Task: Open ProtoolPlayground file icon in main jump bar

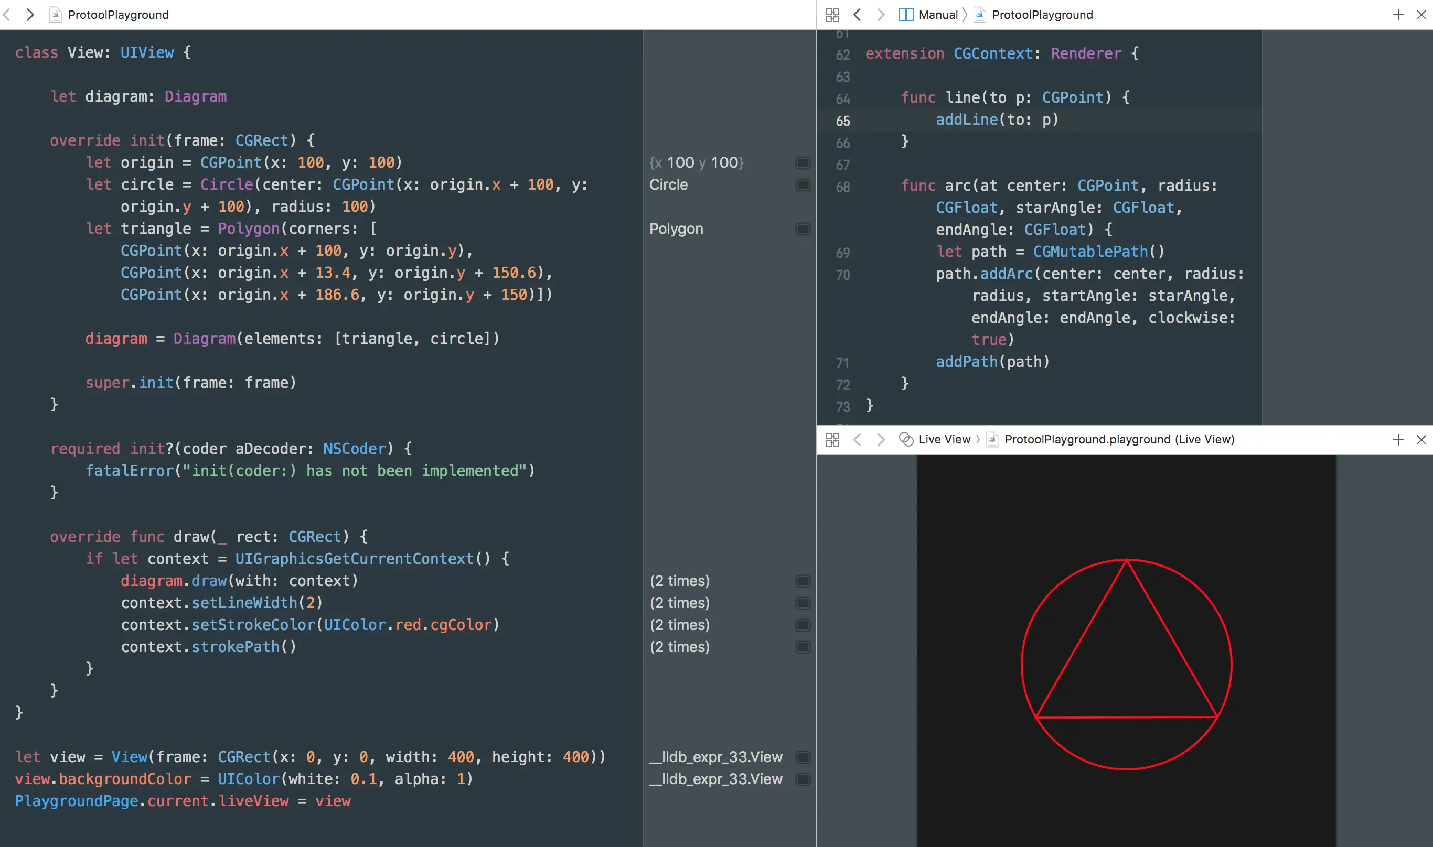Action: [56, 15]
